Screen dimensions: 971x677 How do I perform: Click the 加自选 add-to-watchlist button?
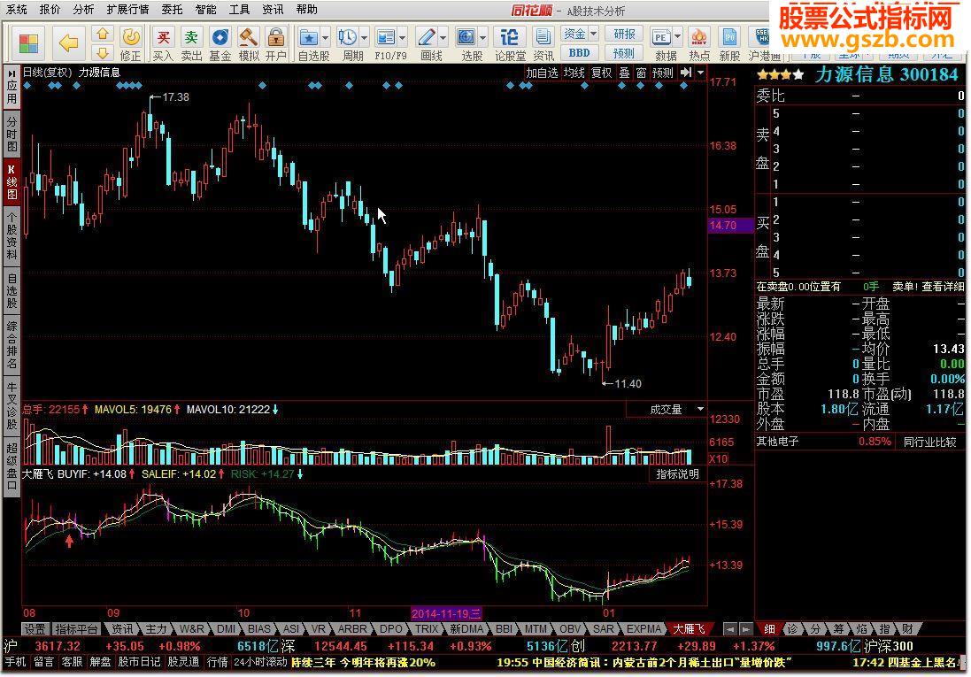click(x=542, y=73)
